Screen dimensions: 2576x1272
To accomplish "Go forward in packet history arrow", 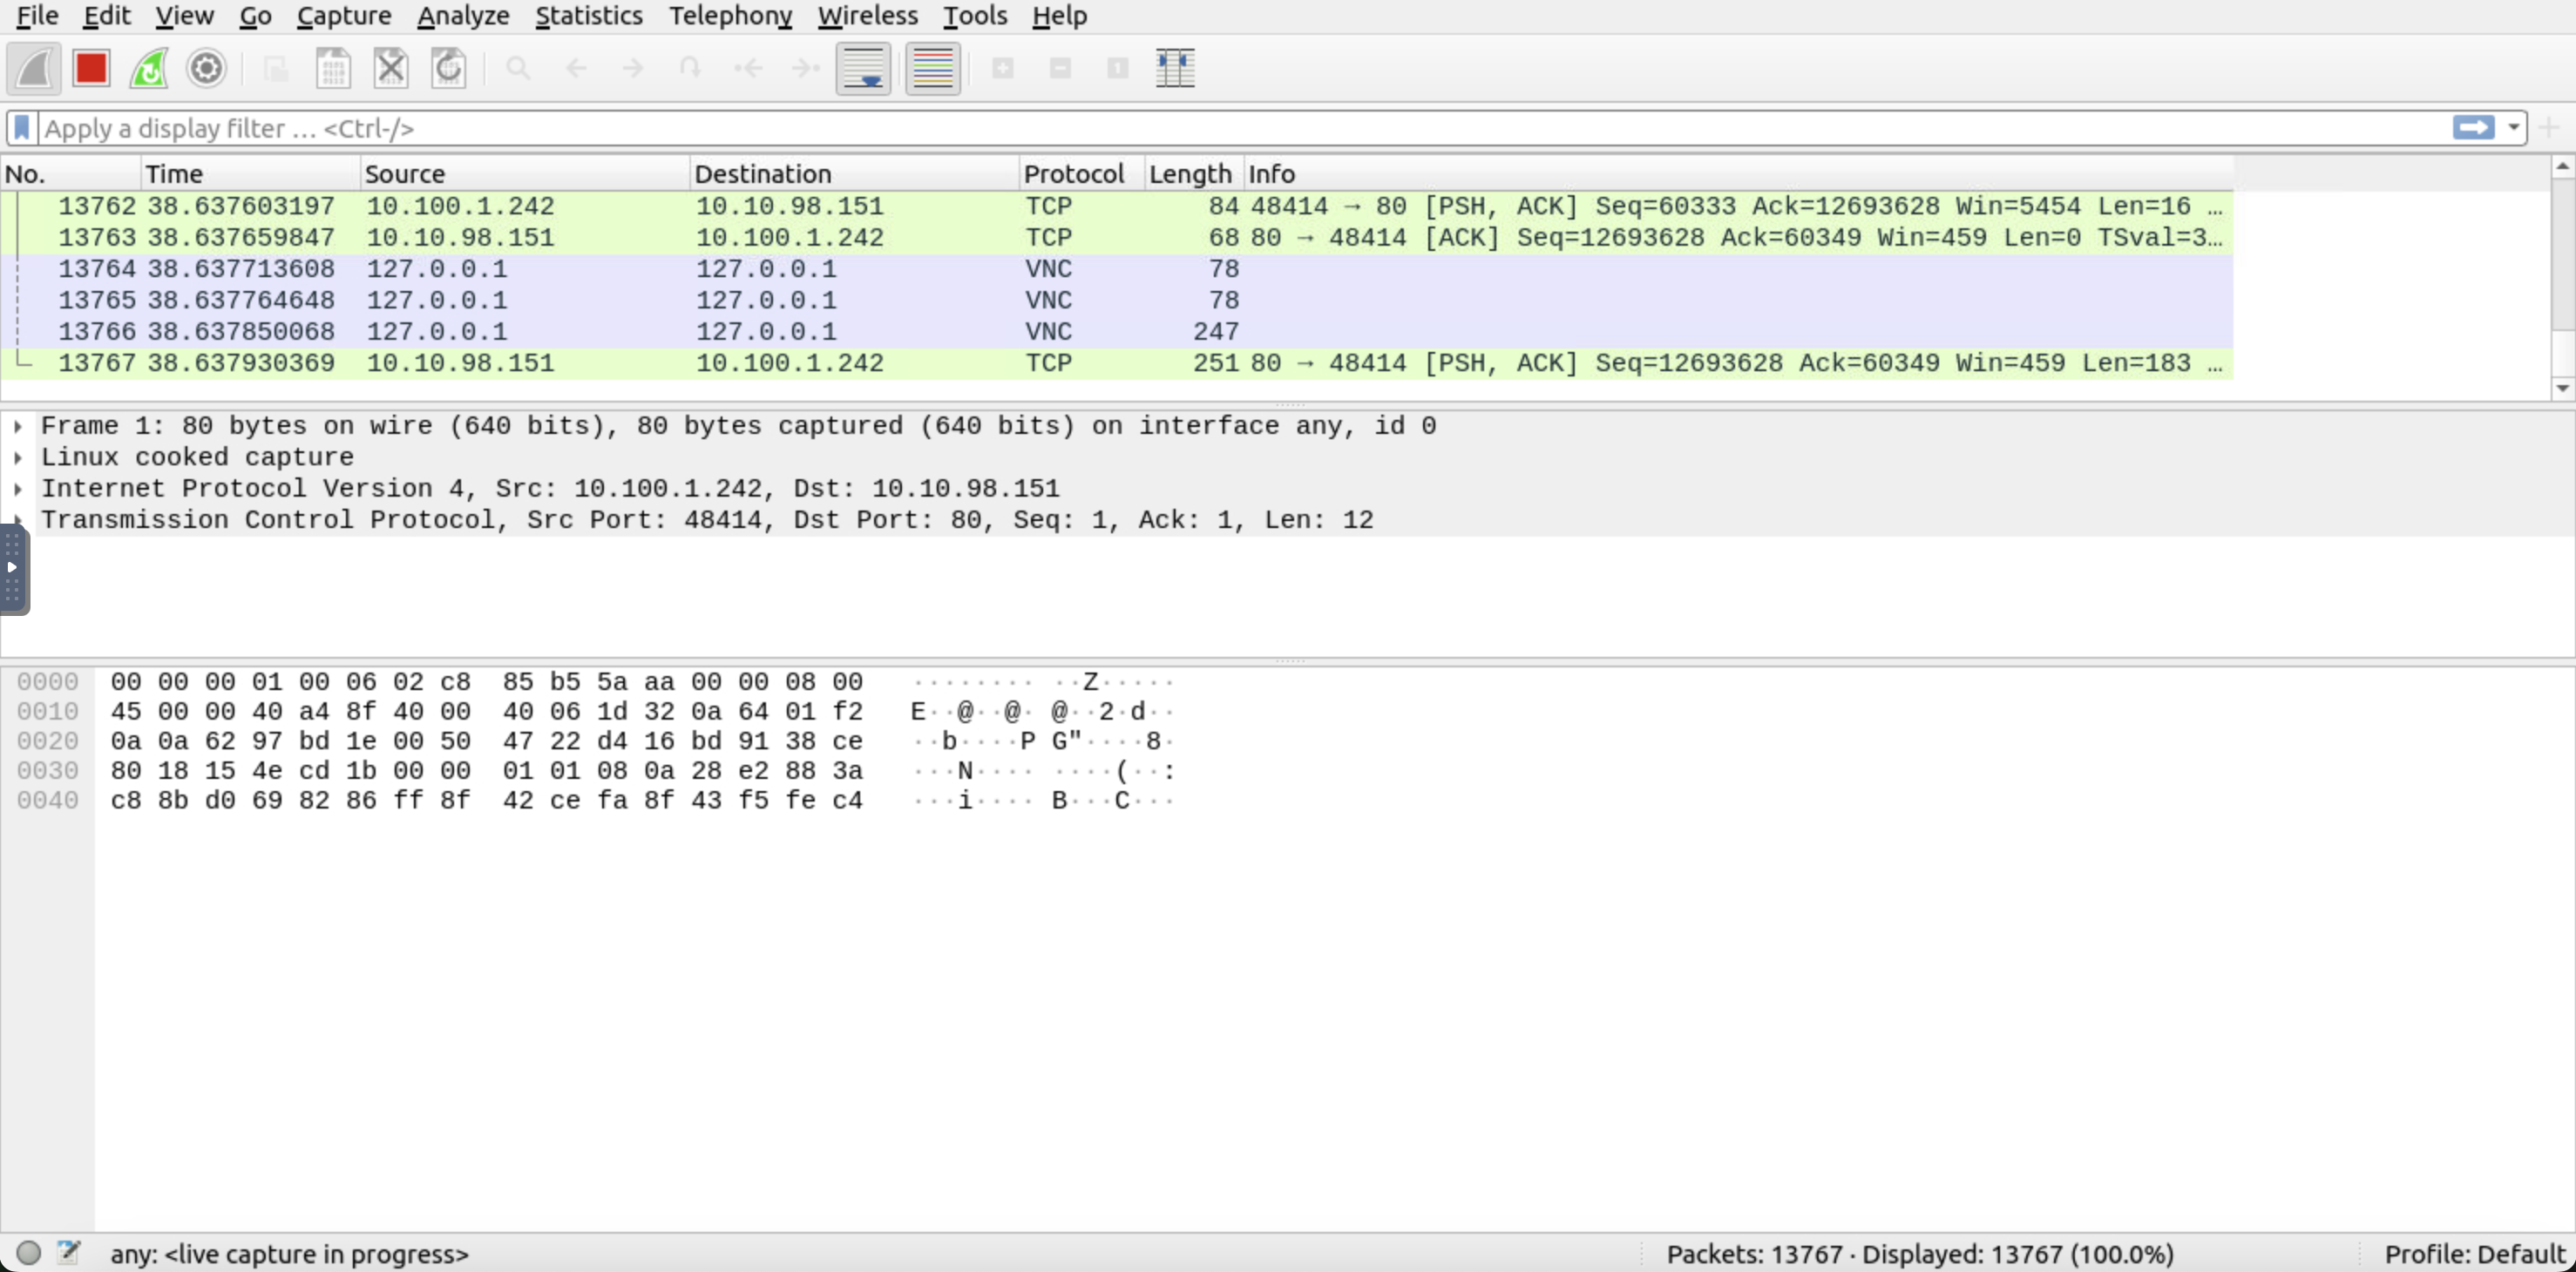I will pyautogui.click(x=633, y=69).
